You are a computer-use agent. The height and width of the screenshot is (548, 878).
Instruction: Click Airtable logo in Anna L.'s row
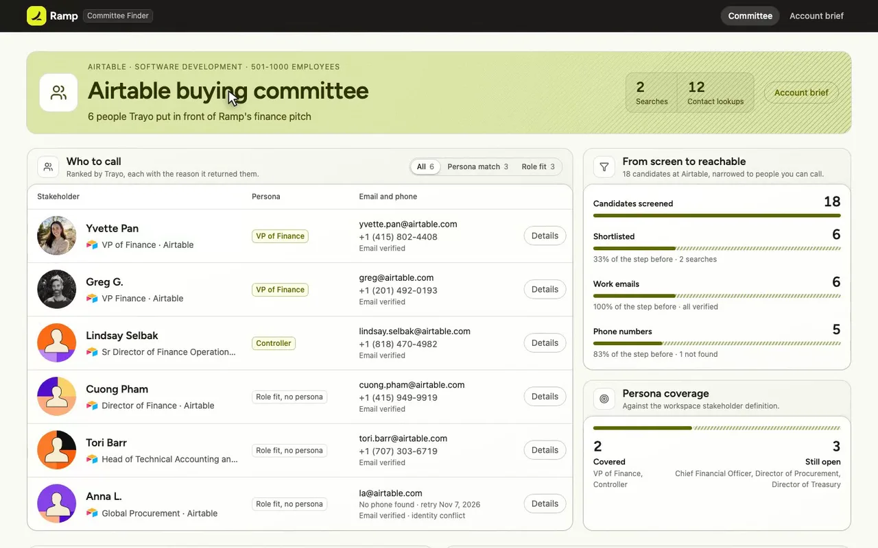[92, 513]
